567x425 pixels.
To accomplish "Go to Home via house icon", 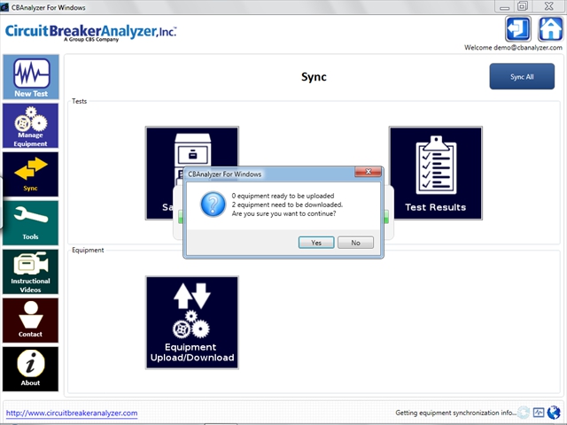I will click(x=550, y=29).
